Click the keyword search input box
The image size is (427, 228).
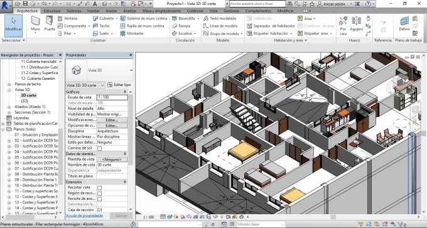point(257,4)
